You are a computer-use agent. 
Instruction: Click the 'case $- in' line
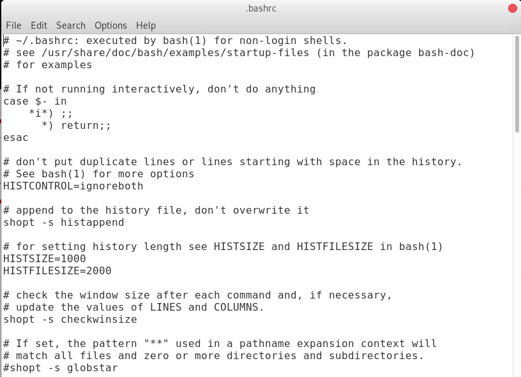point(35,101)
